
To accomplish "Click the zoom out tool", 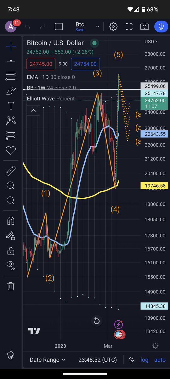I will (11, 200).
